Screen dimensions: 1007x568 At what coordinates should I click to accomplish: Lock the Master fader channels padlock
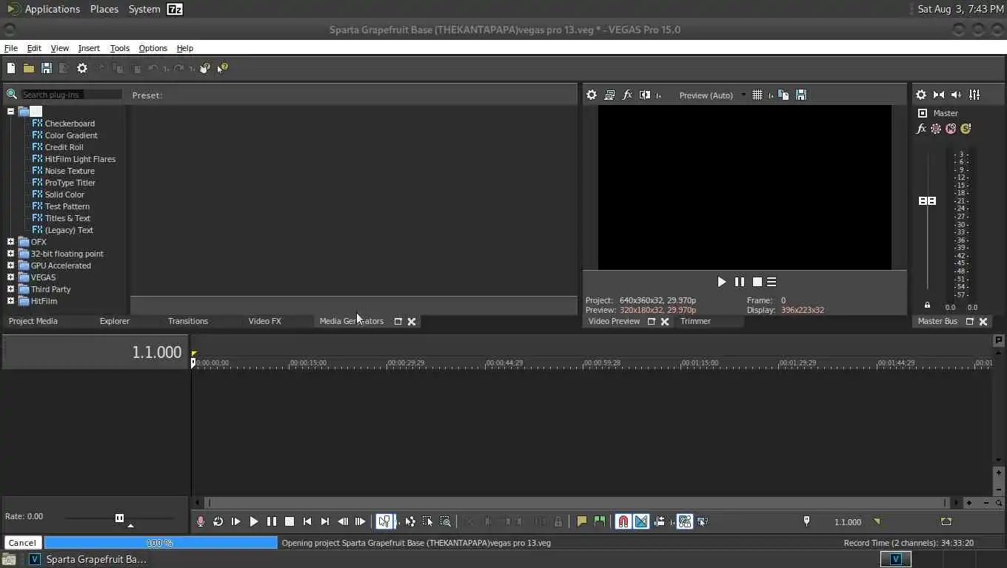[x=927, y=305]
